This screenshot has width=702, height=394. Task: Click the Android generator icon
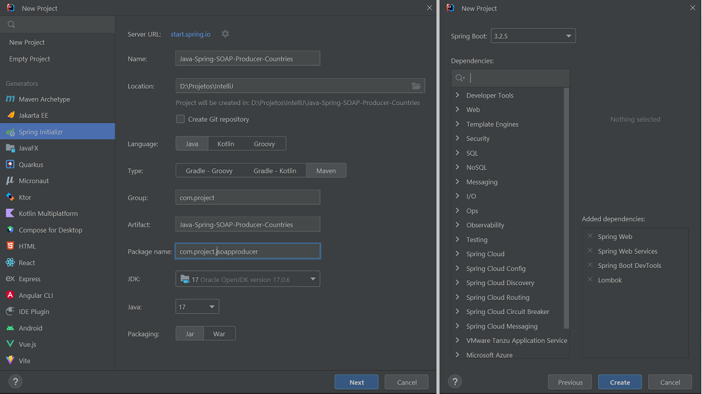(x=10, y=328)
